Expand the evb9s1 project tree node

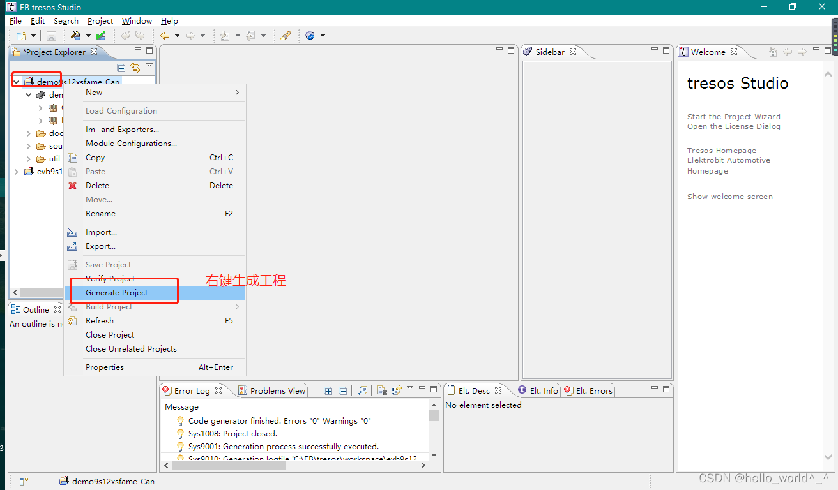[x=17, y=172]
